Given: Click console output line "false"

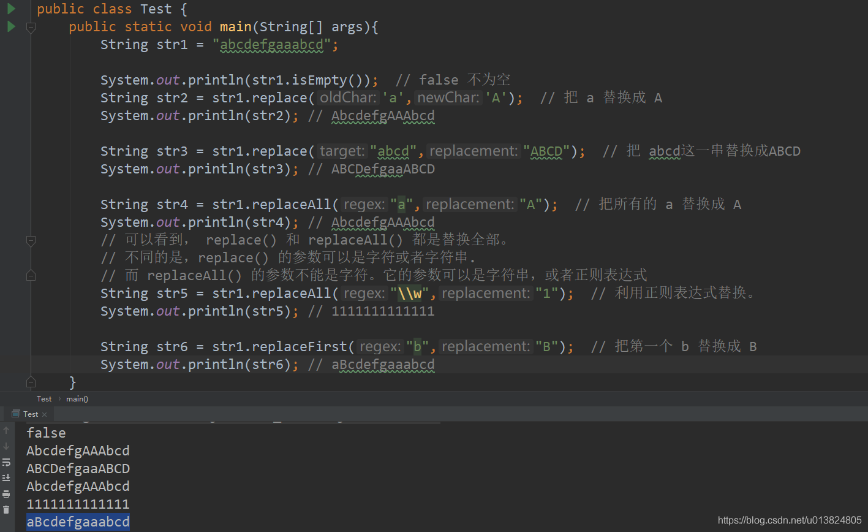Looking at the screenshot, I should [x=46, y=433].
